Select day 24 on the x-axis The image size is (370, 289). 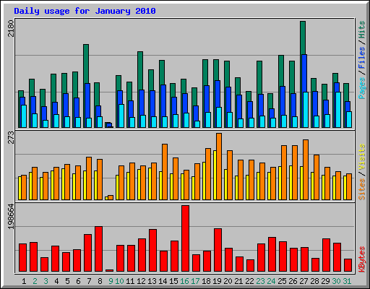[x=271, y=281]
